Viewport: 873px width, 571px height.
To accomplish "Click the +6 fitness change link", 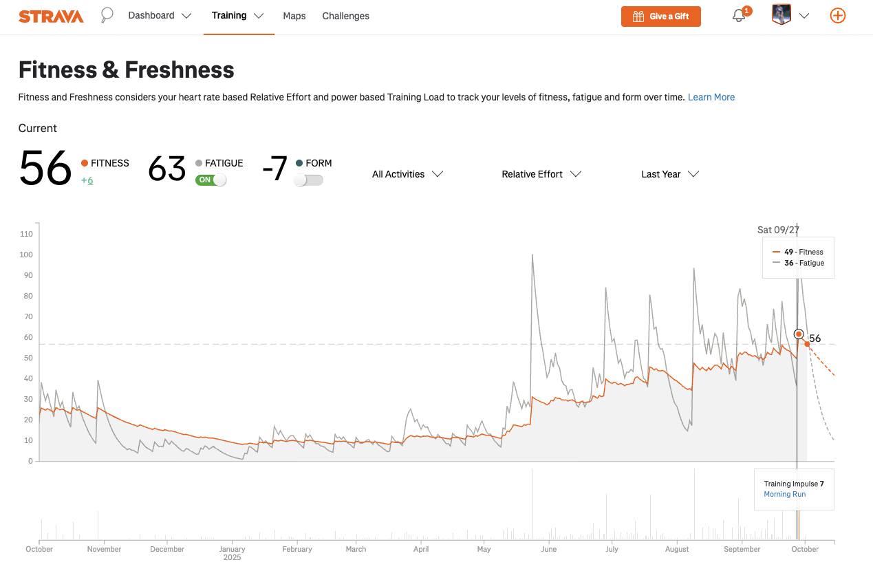I will pos(87,180).
